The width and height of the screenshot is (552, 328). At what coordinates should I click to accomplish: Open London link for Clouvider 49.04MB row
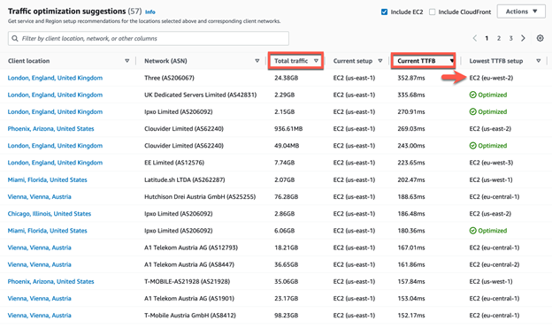coord(55,146)
